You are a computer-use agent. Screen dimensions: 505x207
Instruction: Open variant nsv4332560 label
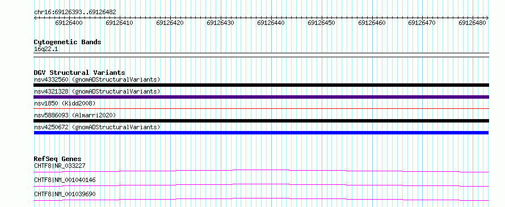click(x=97, y=79)
